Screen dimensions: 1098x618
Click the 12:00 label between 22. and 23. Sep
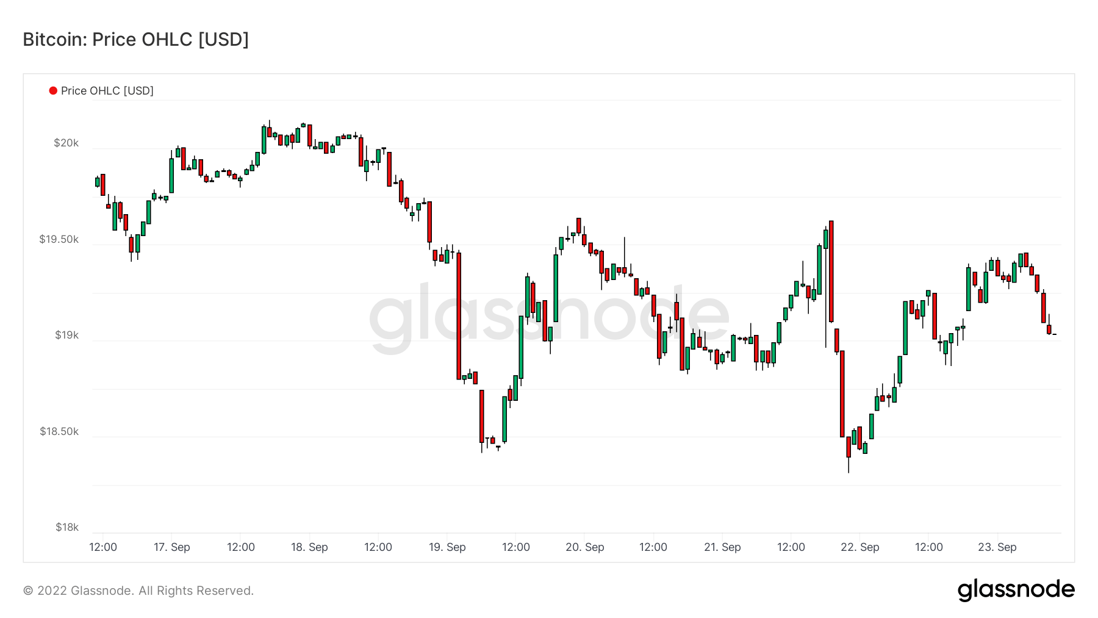coord(929,547)
